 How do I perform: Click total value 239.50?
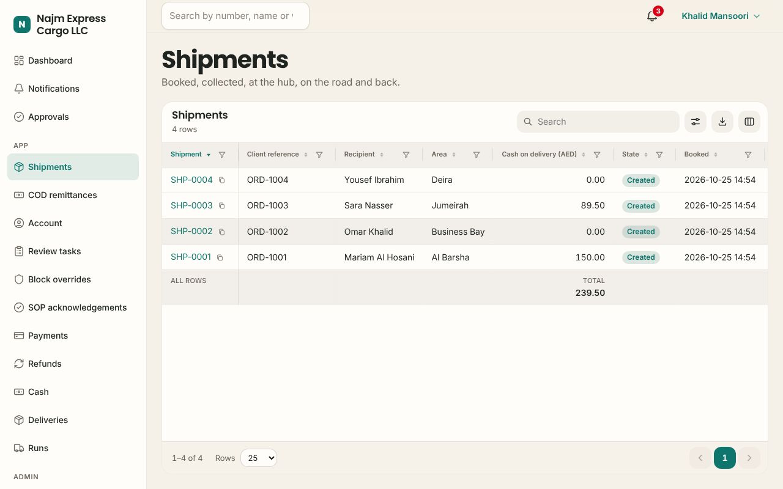[x=590, y=293]
